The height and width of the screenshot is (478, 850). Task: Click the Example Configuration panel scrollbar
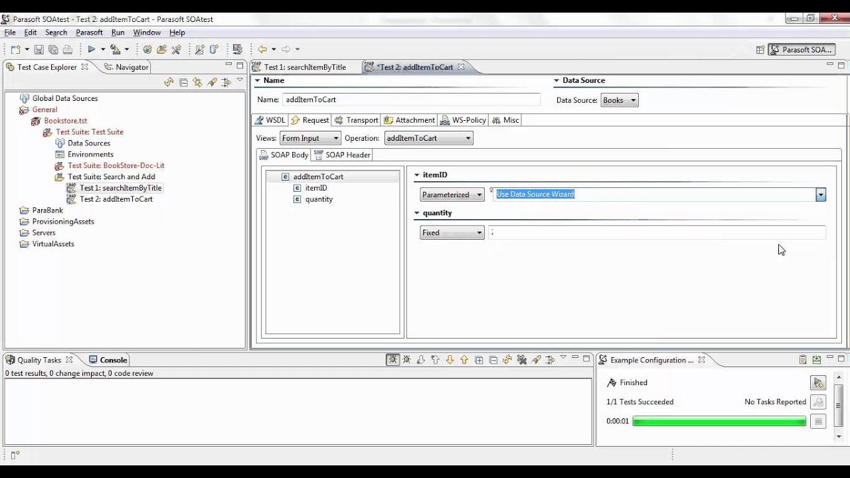[839, 406]
